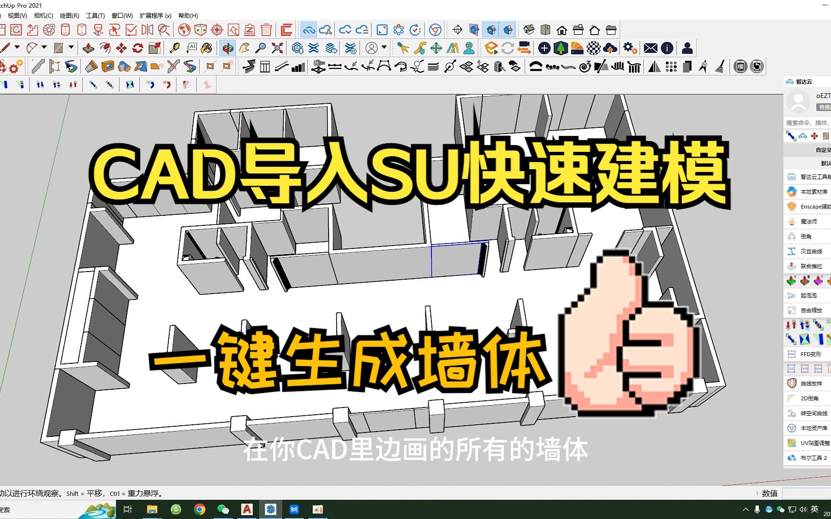Open the 视图(V) menu
Image resolution: width=831 pixels, height=519 pixels.
tap(17, 15)
